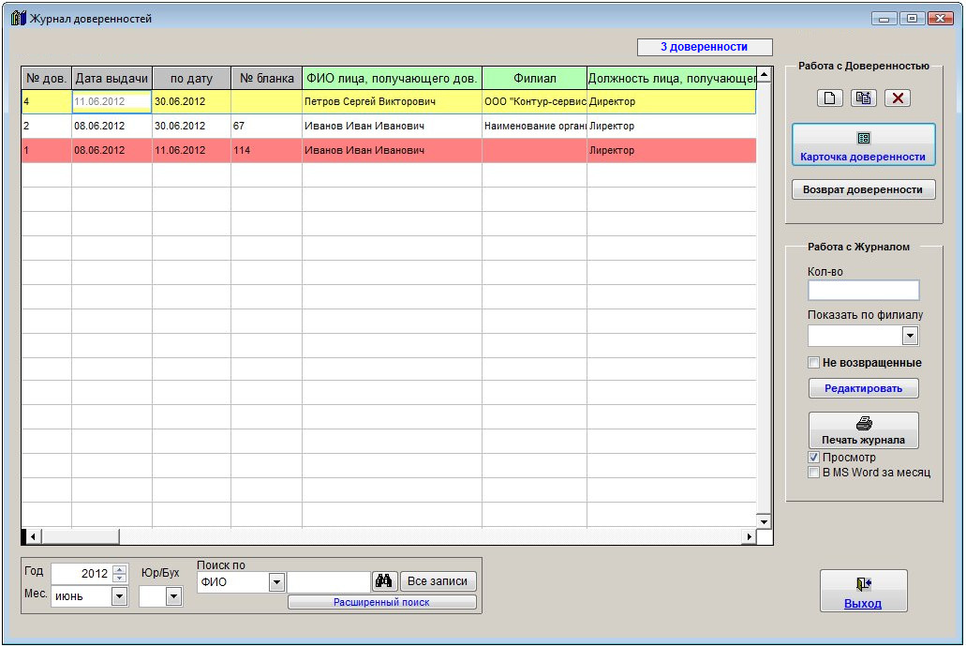This screenshot has width=966, height=647.
Task: Select blank number 67 cell
Action: 267,126
